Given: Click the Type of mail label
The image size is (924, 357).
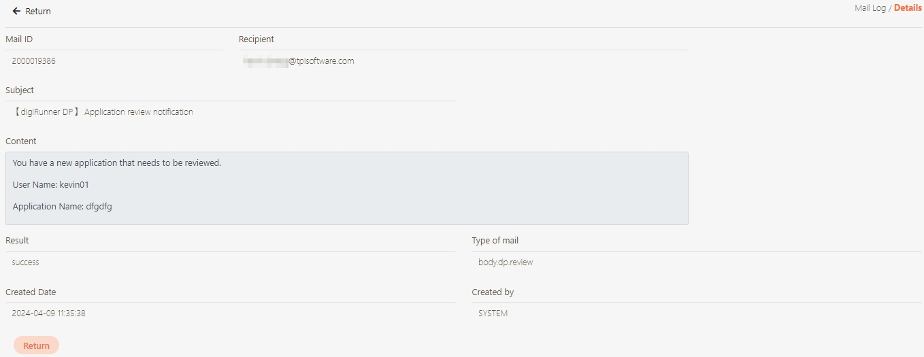Looking at the screenshot, I should coord(495,241).
